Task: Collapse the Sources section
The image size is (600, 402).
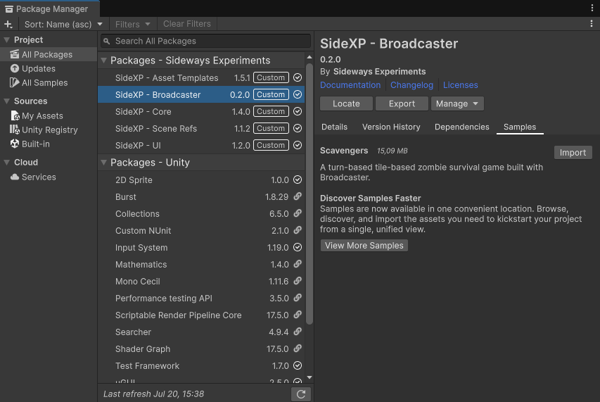Action: coord(6,101)
